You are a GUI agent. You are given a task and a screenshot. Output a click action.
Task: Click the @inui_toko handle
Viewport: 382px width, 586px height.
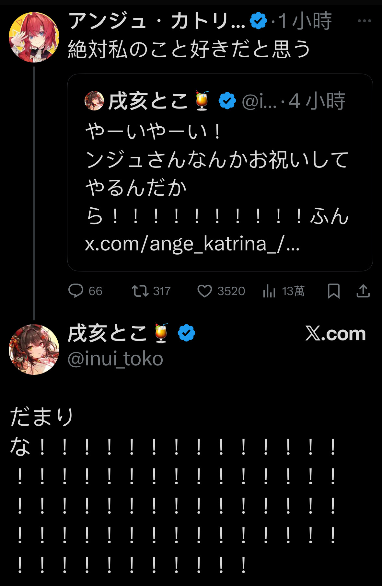(115, 359)
